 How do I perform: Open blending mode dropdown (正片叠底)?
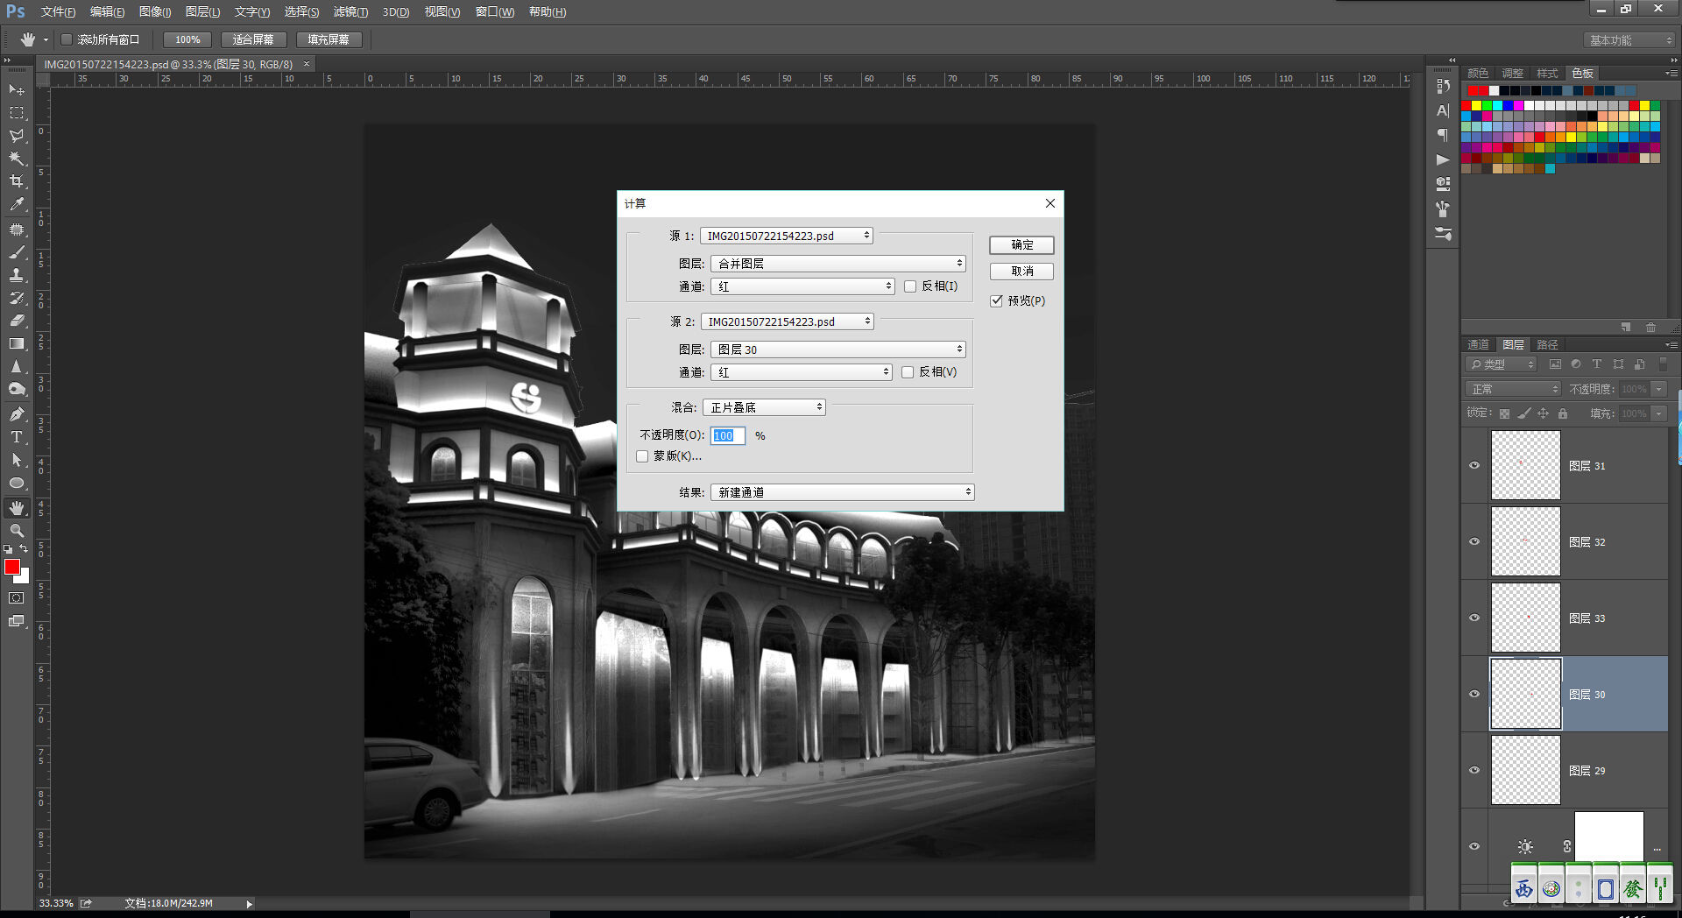(x=764, y=407)
